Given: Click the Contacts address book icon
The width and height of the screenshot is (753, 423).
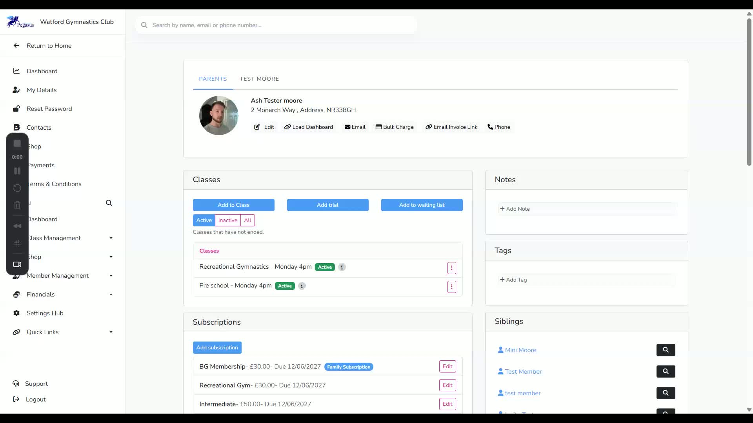Looking at the screenshot, I should pos(16,127).
